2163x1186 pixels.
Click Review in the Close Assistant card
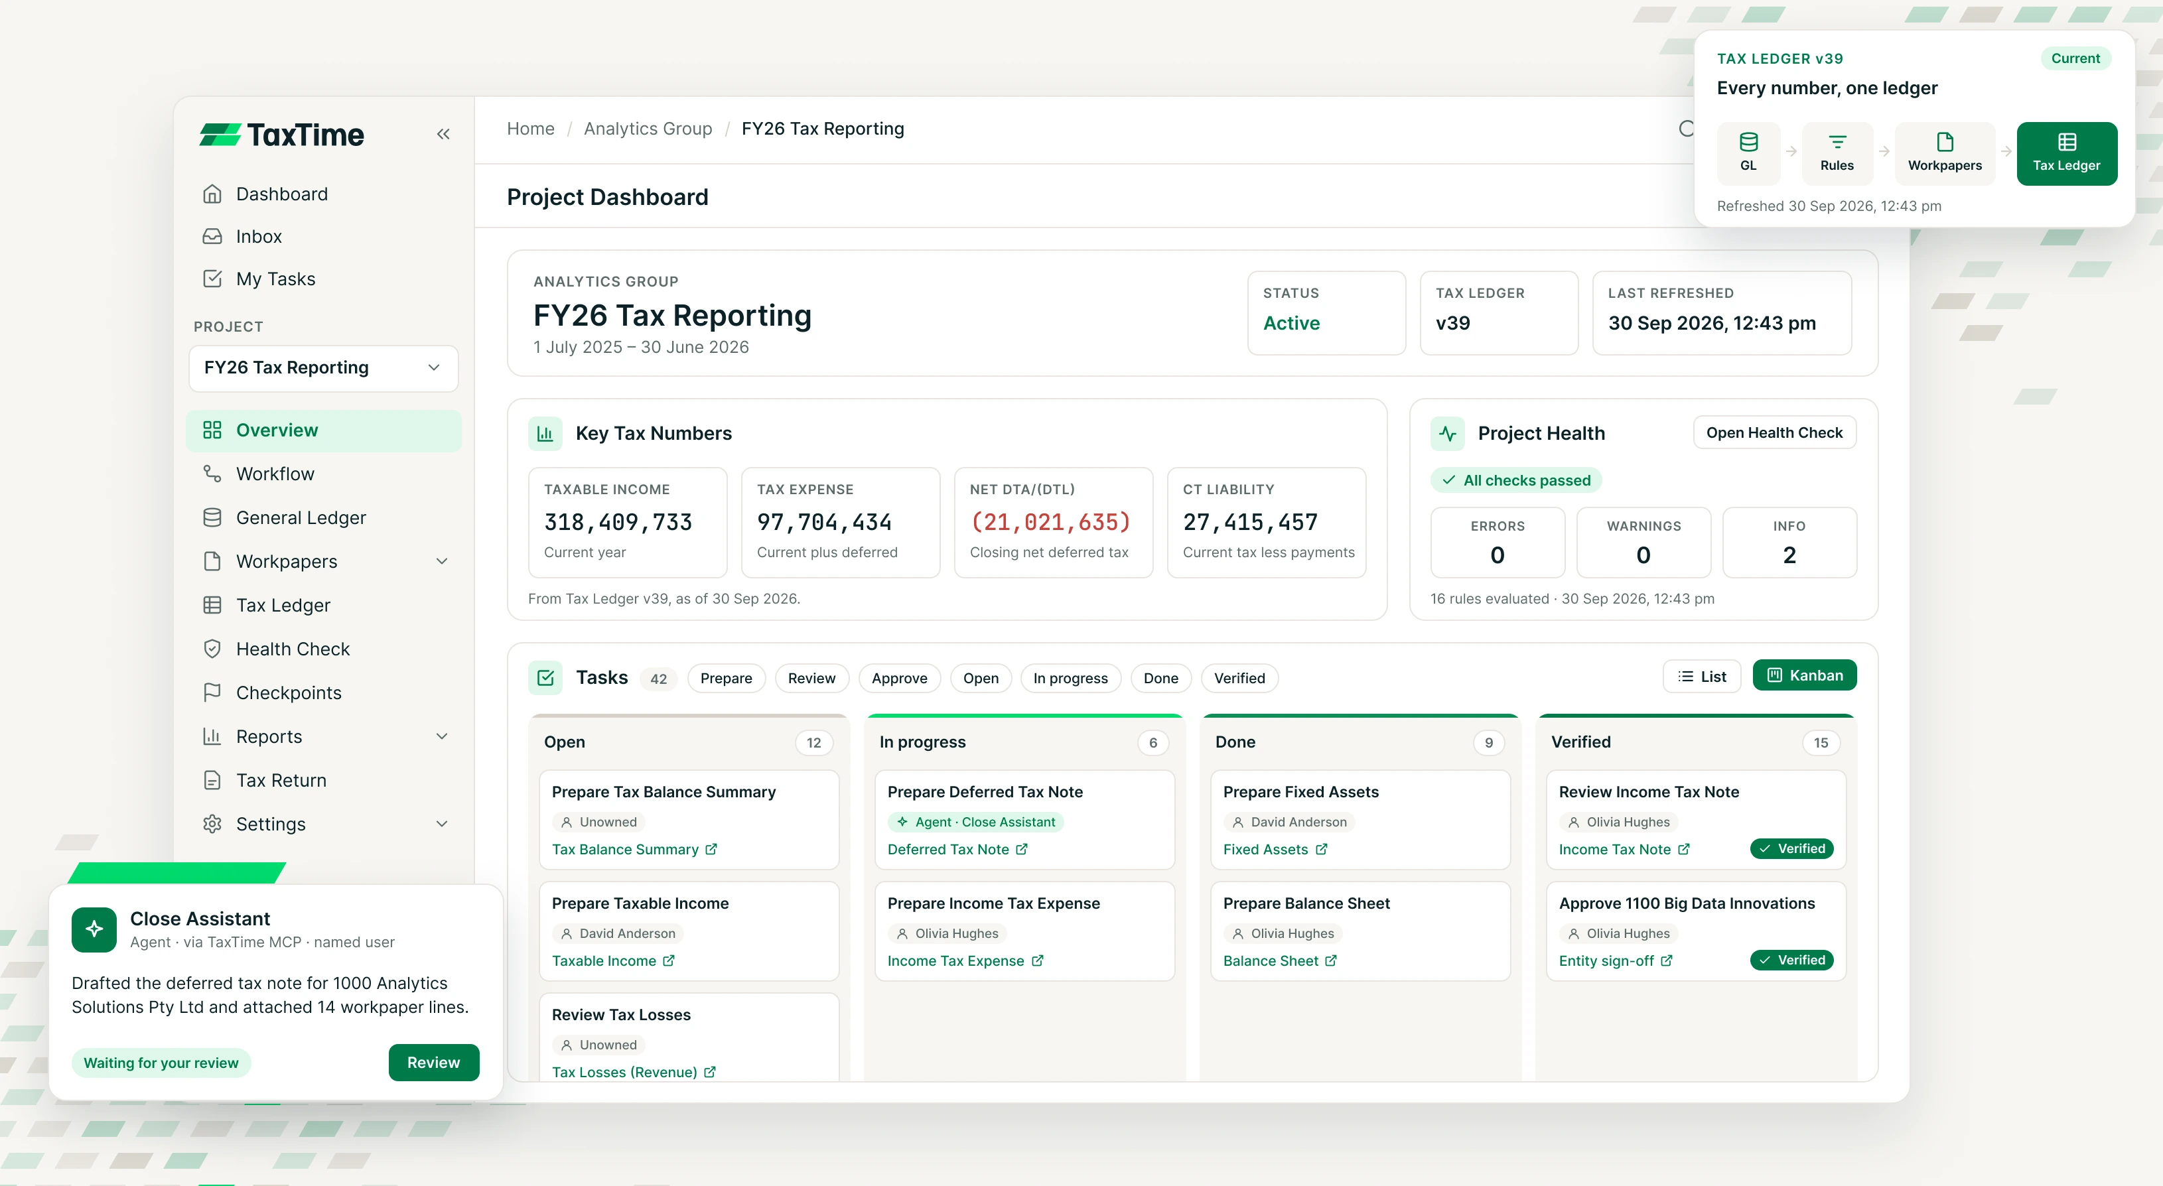coord(433,1063)
